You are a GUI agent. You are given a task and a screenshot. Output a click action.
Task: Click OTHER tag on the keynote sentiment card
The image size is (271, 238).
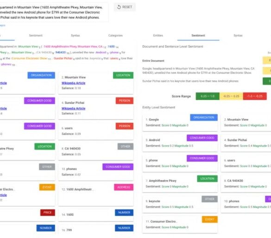[x=209, y=199]
